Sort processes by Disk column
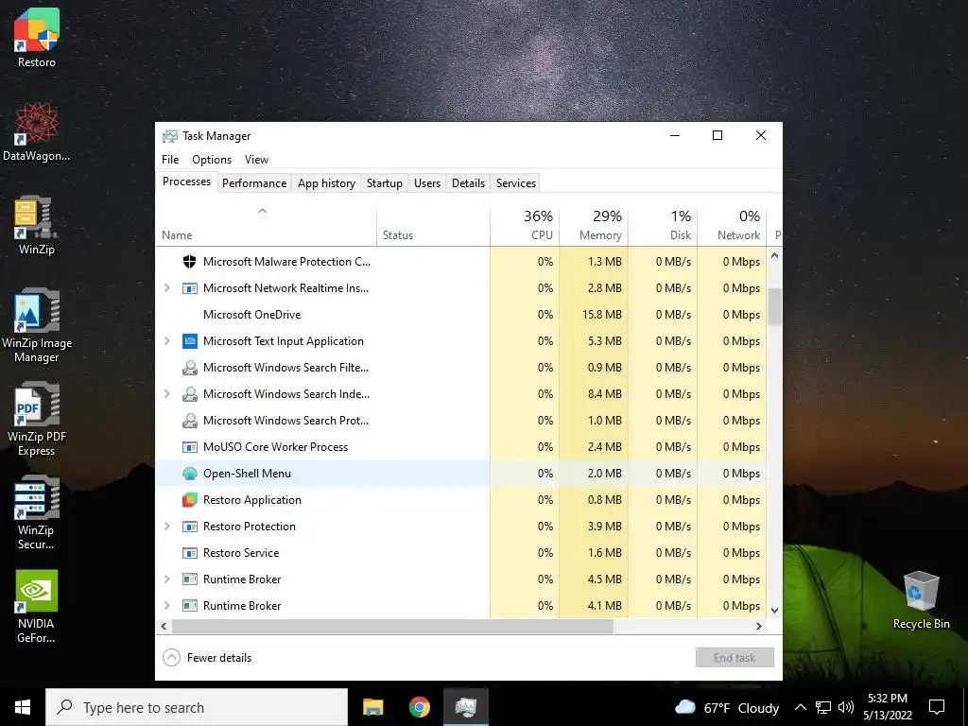Viewport: 968px width, 726px height. click(663, 227)
